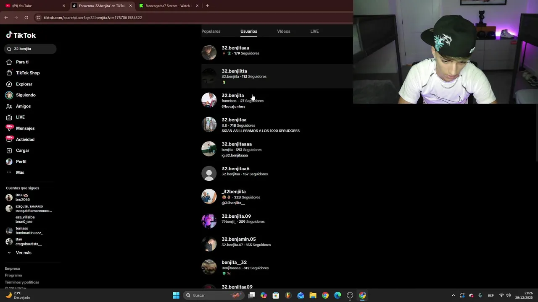
Task: Switch to the Populares tab
Action: coord(211,31)
